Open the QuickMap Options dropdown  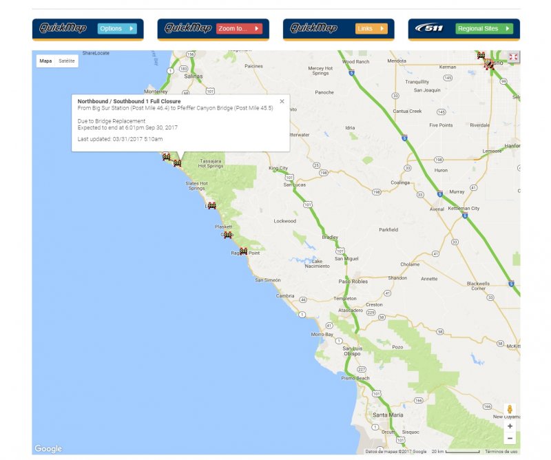[x=117, y=29]
